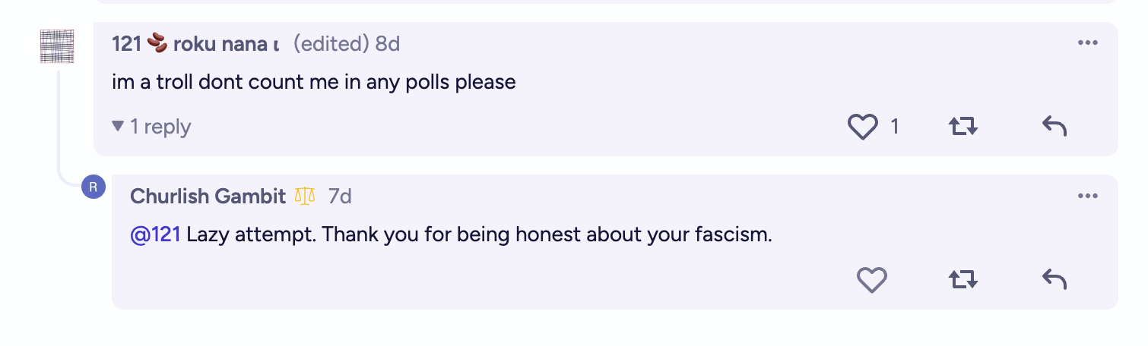Open more options menu on Churlish Gambit's reply
1148x346 pixels.
click(x=1088, y=197)
